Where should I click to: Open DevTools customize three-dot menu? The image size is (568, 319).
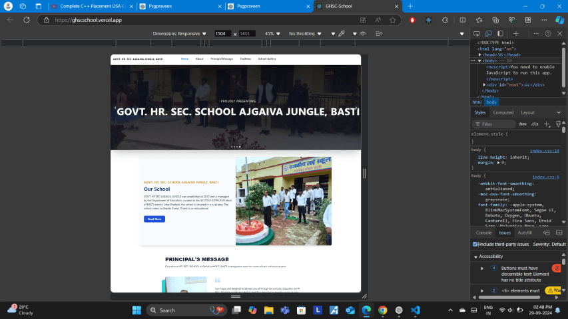click(x=536, y=34)
